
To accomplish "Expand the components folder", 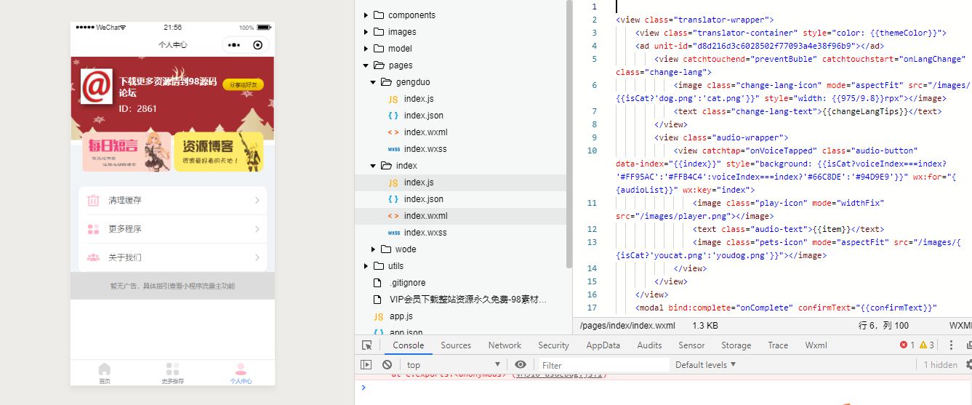I will tap(366, 15).
